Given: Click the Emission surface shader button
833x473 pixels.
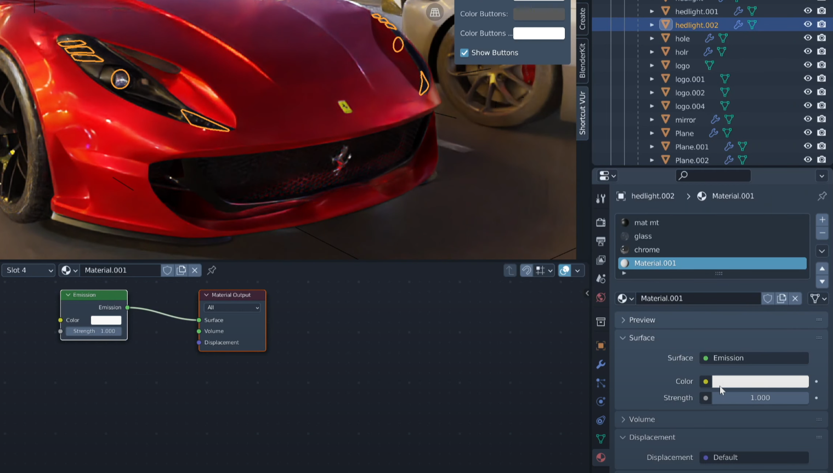Looking at the screenshot, I should pyautogui.click(x=753, y=358).
